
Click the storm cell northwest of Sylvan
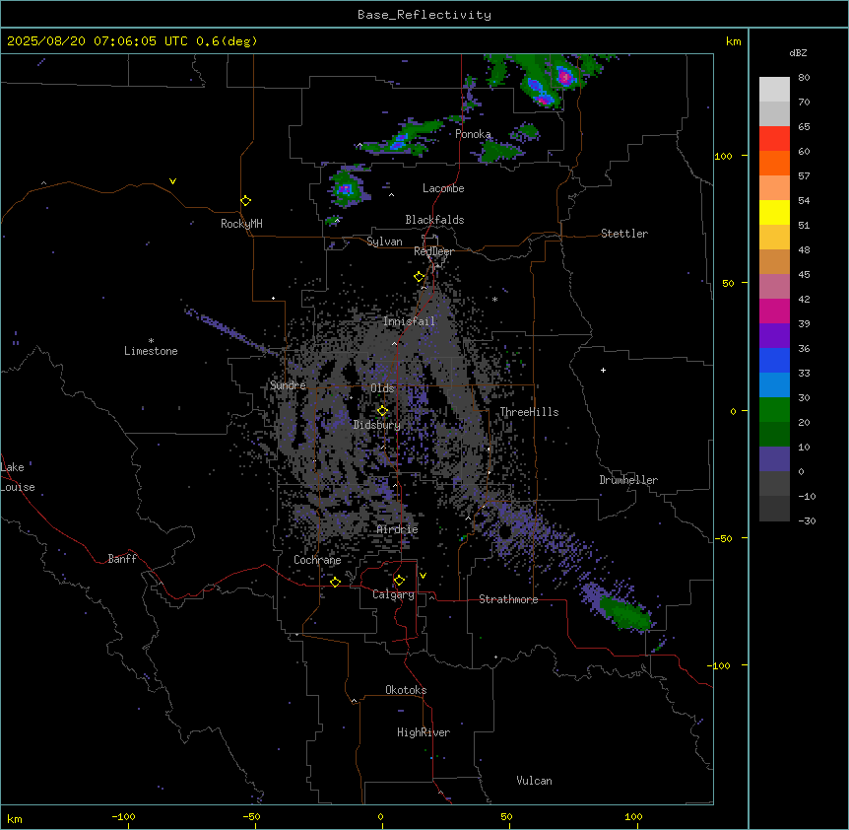point(345,188)
